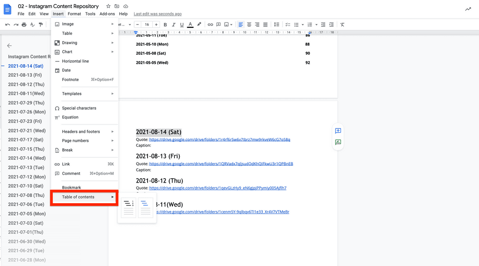479x266 pixels.
Task: Toggle underline formatting in toolbar
Action: (182, 24)
